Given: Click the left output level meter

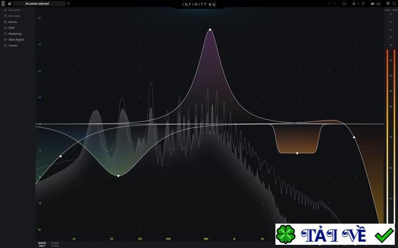Looking at the screenshot, I should coord(387,136).
